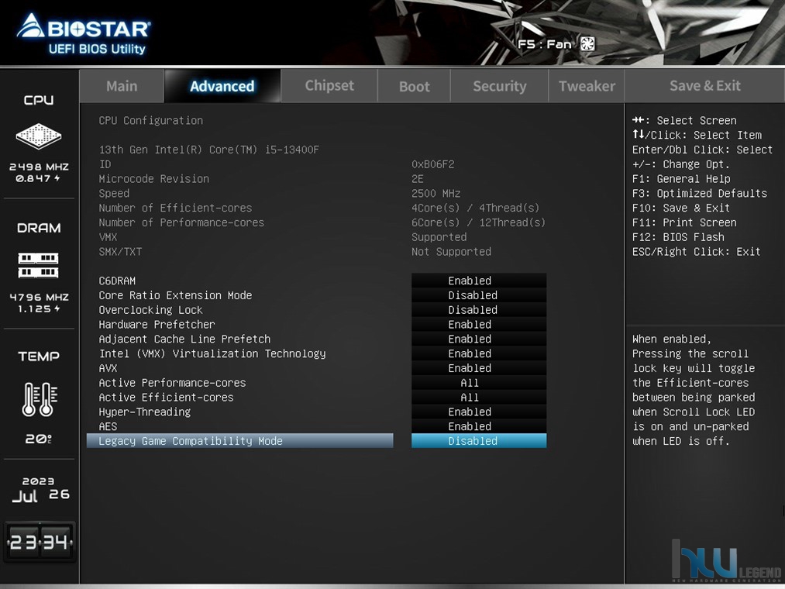Select the Core Ratio Extension Mode label
This screenshot has height=589, width=785.
pos(175,295)
